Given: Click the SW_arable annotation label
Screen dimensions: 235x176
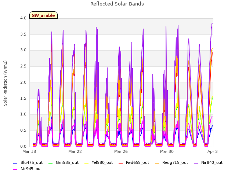Looking at the screenshot, I should click(43, 15).
